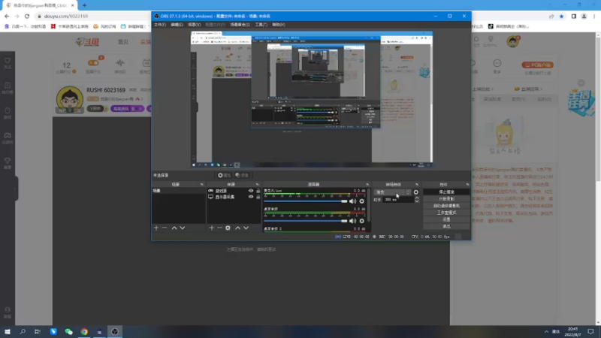
Task: Toggle Studio Mode in OBS controls
Action: (446, 213)
